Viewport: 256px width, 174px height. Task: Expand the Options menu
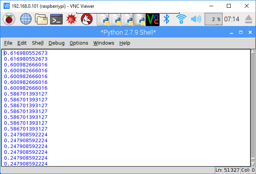[x=79, y=43]
